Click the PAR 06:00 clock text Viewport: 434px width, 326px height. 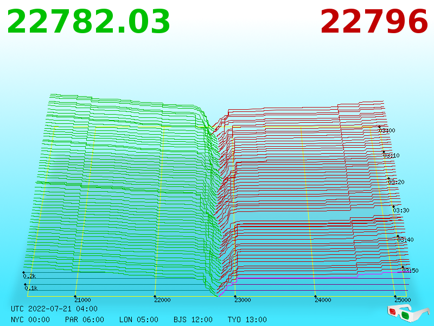click(85, 319)
